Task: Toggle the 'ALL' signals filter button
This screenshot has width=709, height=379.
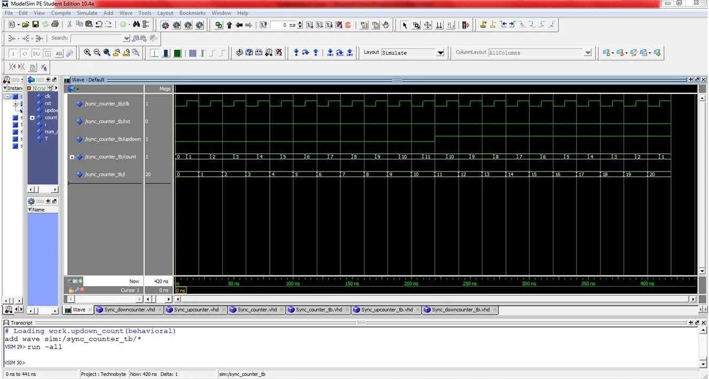Action: click(x=58, y=53)
